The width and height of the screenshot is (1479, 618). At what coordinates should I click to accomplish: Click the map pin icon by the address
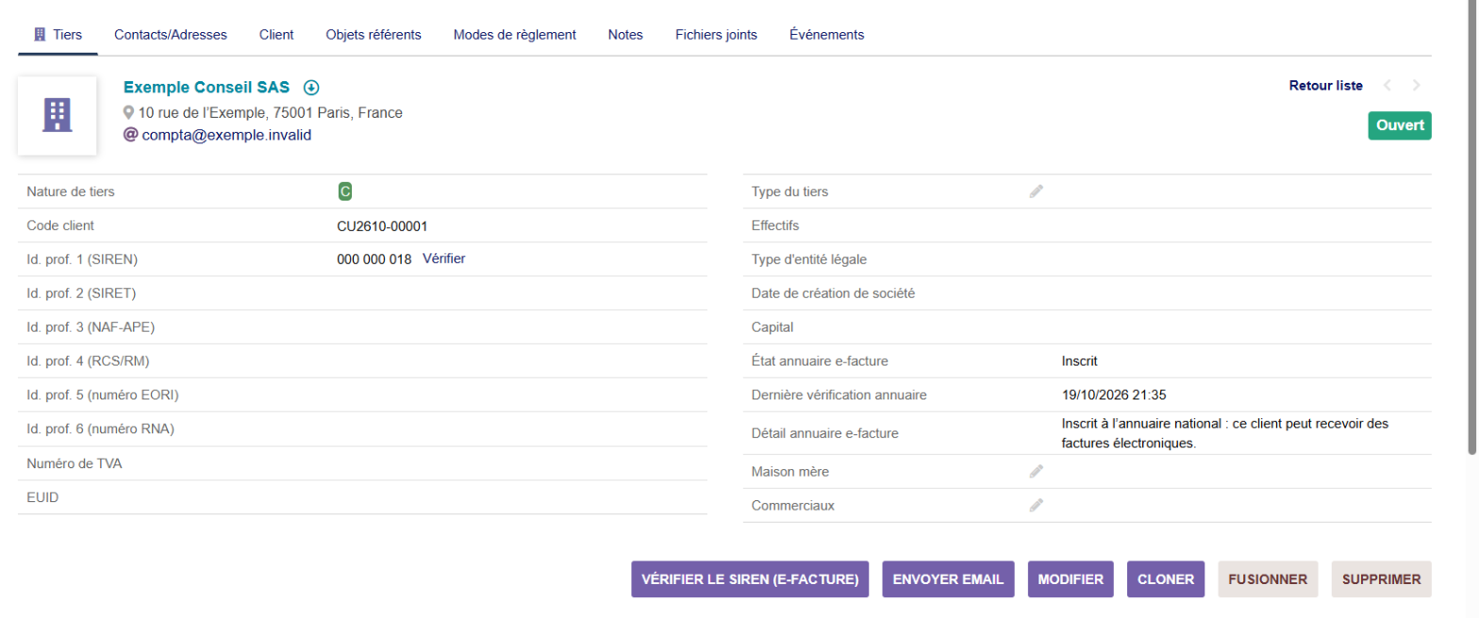pos(129,113)
